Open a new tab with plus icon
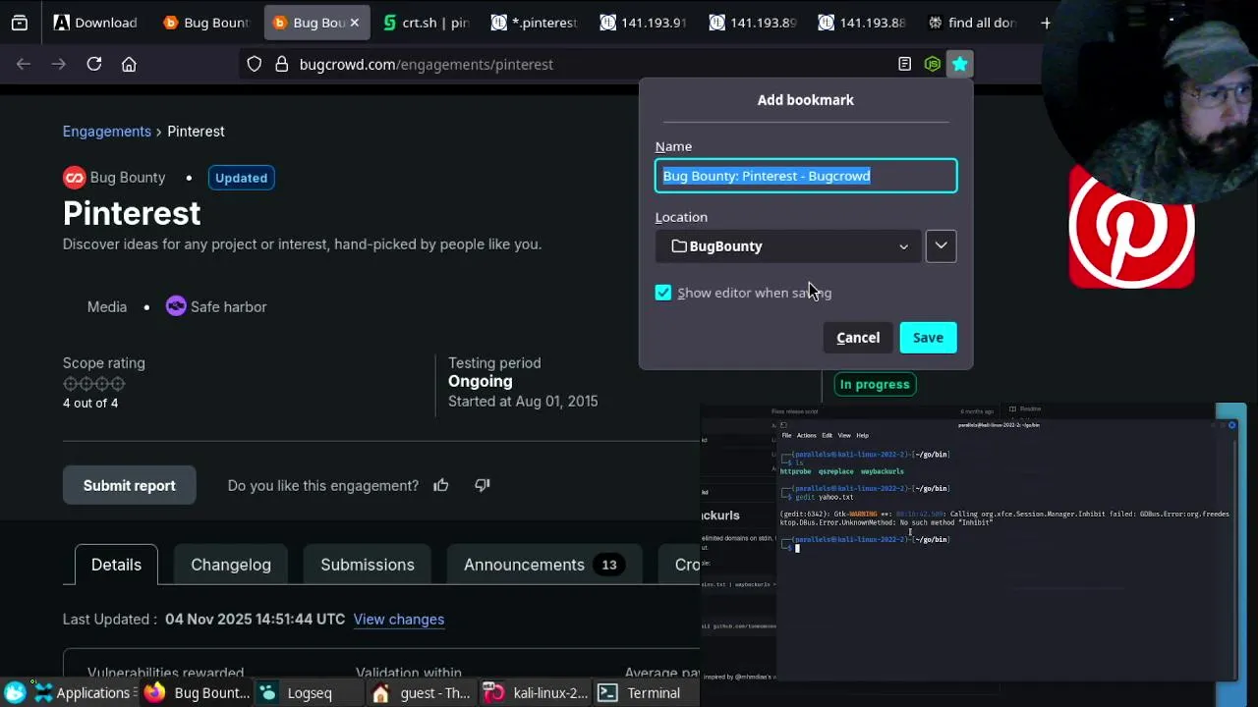1258x707 pixels. point(1046,23)
